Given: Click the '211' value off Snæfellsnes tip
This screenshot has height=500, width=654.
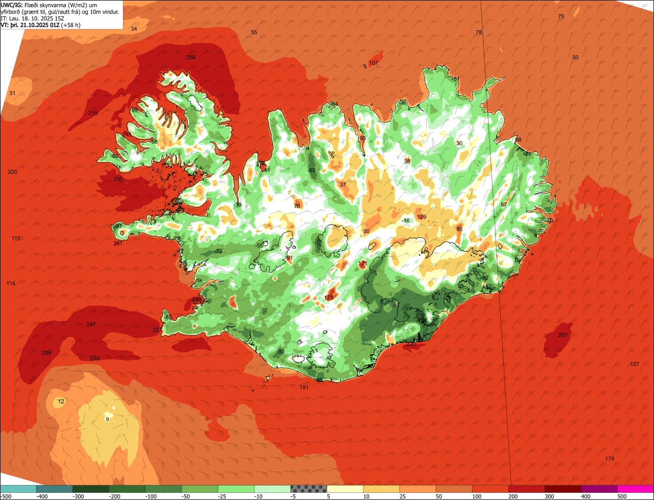Looking at the screenshot, I should click(x=118, y=243).
